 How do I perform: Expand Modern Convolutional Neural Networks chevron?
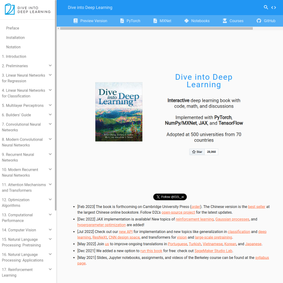(x=50, y=139)
